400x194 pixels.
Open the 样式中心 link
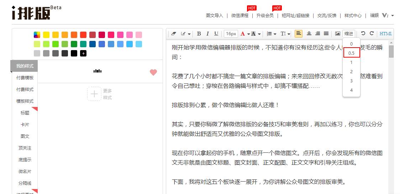[x=353, y=16]
